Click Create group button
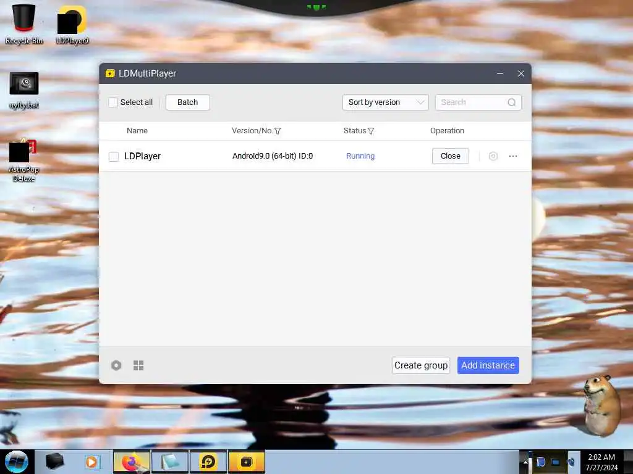Screen dimensions: 633x474 [x=420, y=365]
